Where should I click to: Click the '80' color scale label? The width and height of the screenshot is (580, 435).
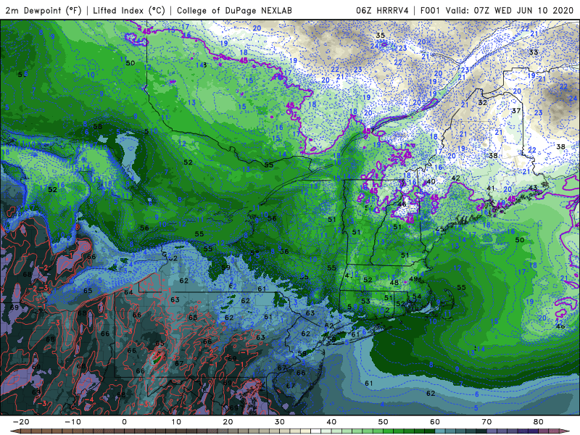(539, 422)
